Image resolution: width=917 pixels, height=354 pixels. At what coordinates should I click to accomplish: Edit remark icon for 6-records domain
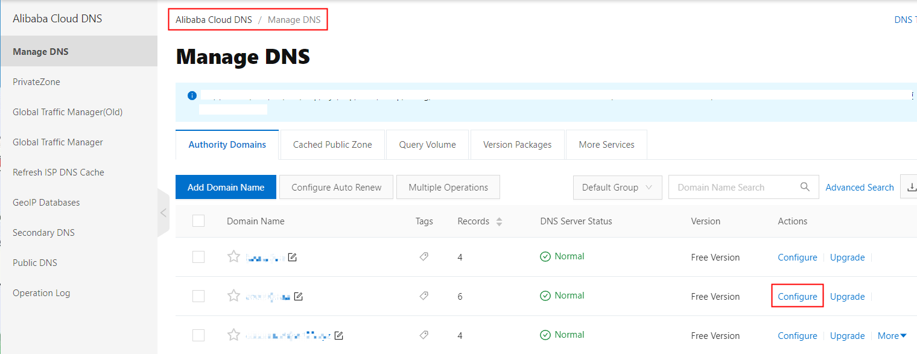click(298, 297)
